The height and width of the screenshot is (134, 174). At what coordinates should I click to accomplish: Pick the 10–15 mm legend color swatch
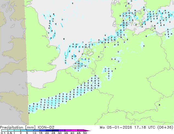[36, 130]
